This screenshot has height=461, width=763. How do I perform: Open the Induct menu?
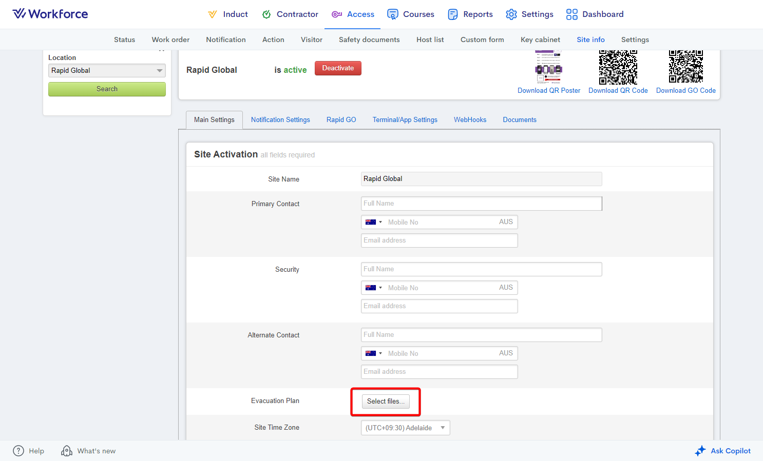(227, 14)
